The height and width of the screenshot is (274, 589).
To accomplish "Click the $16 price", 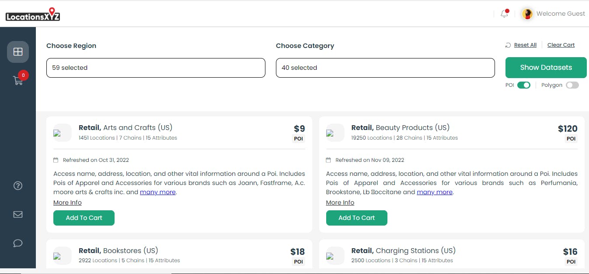I will pyautogui.click(x=570, y=252).
